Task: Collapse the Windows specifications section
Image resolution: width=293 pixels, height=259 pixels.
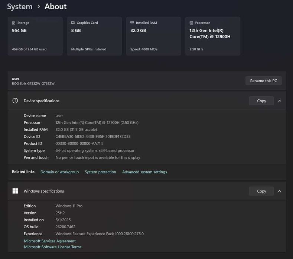Action: pos(280,191)
